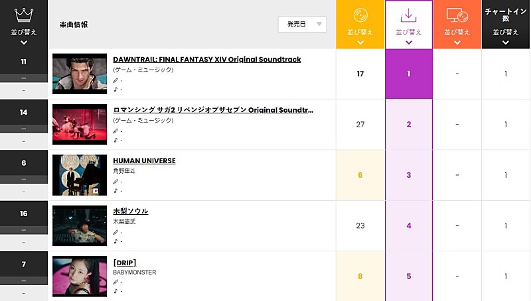
Task: Click the download chart icon
Action: pos(409,14)
